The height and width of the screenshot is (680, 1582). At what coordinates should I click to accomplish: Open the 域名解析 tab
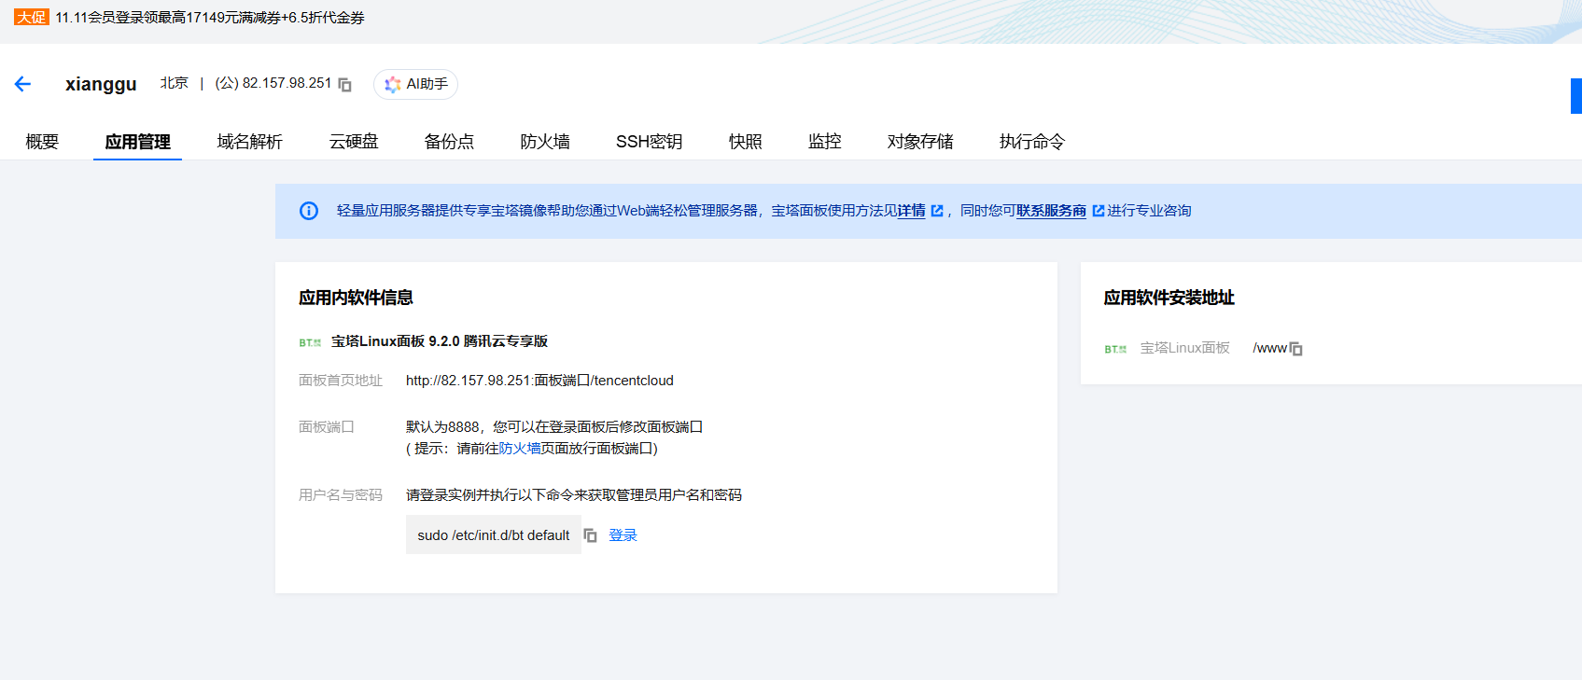[249, 142]
